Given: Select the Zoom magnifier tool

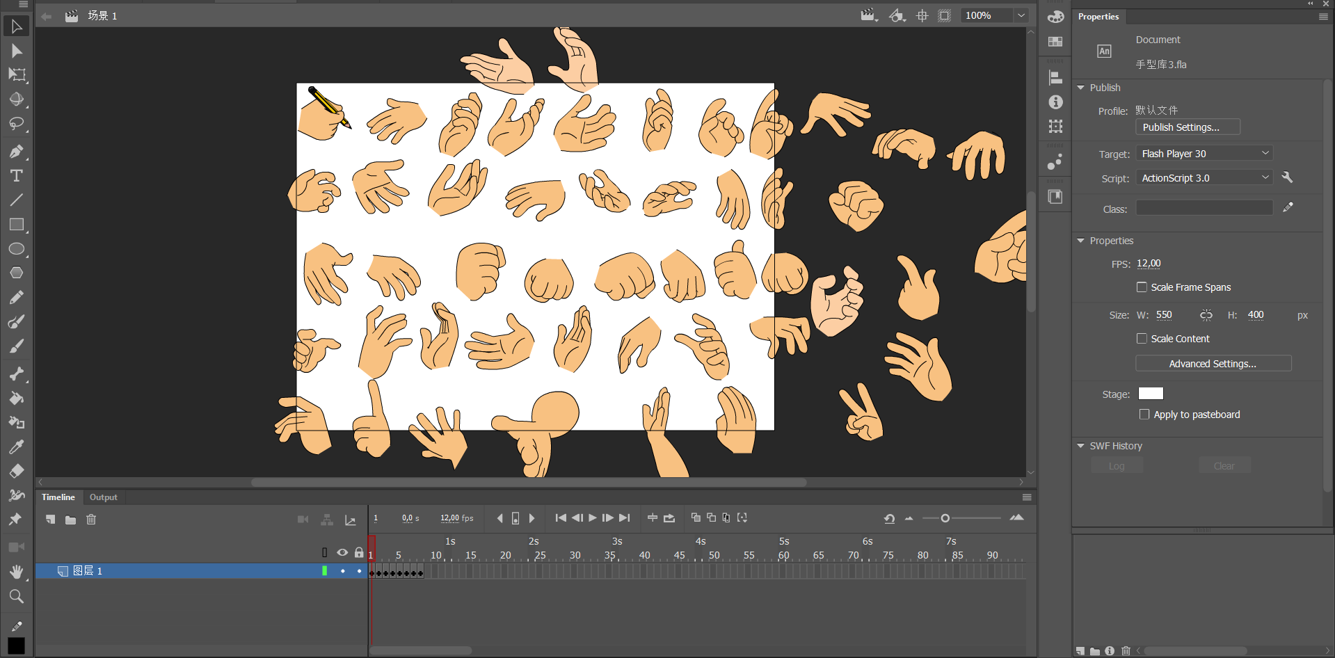Looking at the screenshot, I should pyautogui.click(x=16, y=596).
